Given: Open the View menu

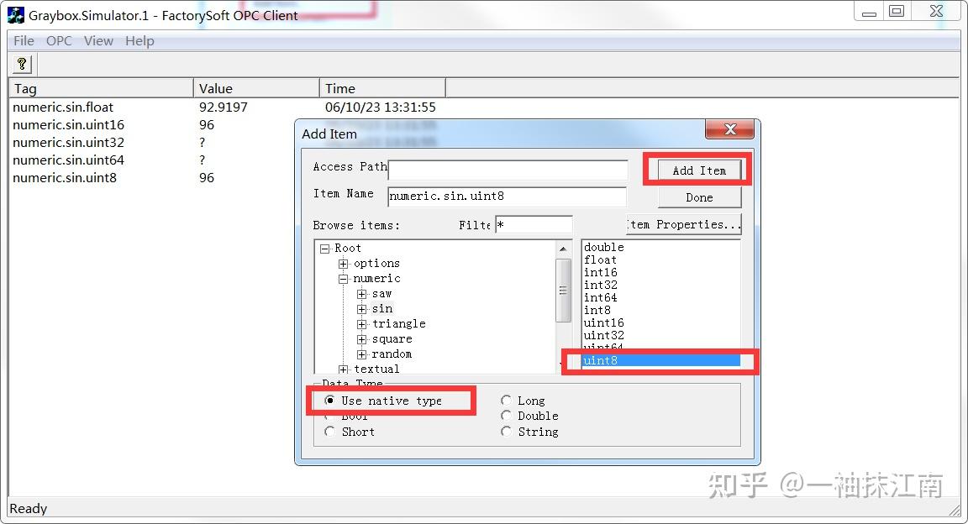Looking at the screenshot, I should [x=98, y=40].
